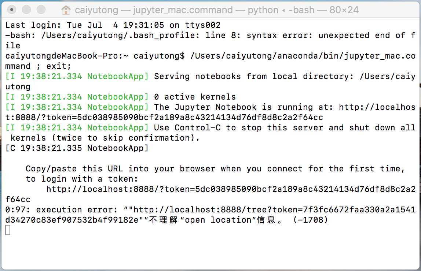
Task: Click the window title text caiyutong
Action: (96, 10)
